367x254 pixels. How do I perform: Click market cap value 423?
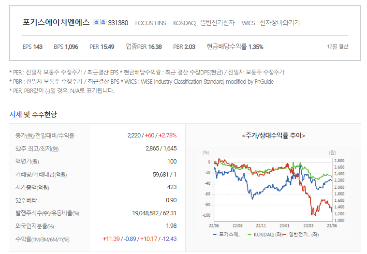click(172, 187)
